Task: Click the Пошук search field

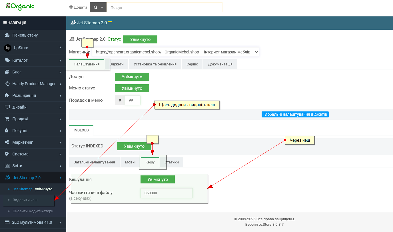Action: point(164,7)
